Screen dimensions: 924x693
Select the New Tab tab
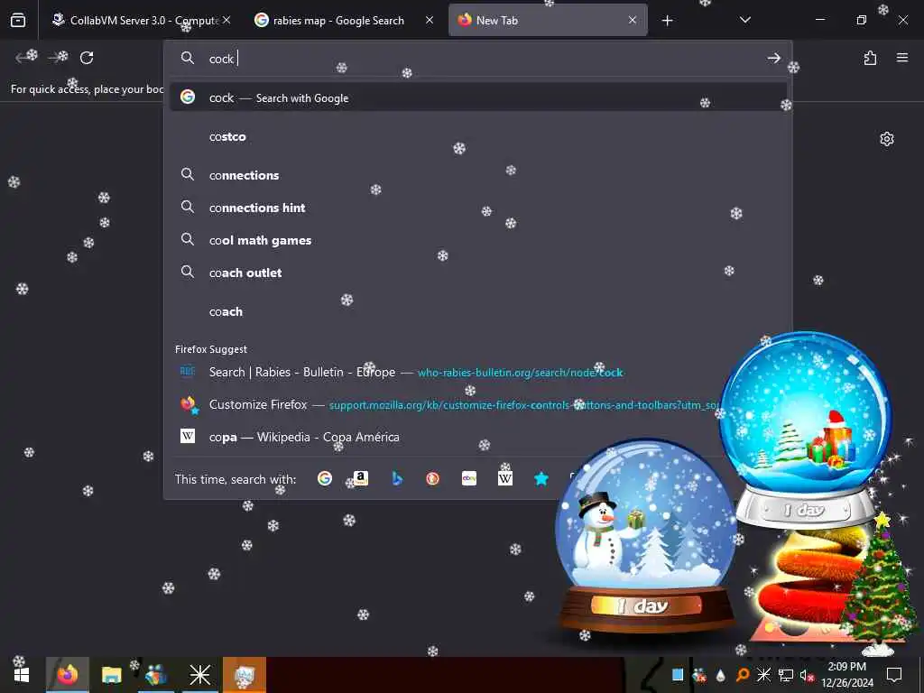tap(548, 21)
